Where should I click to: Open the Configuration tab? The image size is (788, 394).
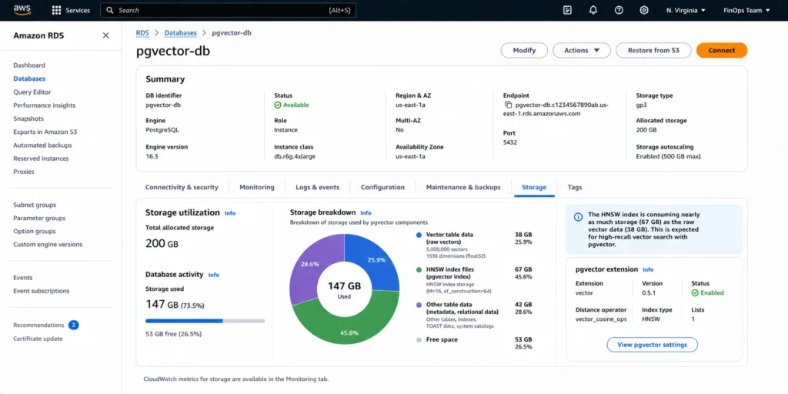point(382,187)
